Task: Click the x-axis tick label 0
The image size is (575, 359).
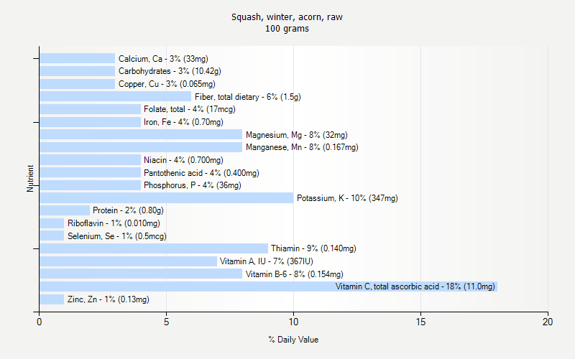Action: pyautogui.click(x=40, y=322)
